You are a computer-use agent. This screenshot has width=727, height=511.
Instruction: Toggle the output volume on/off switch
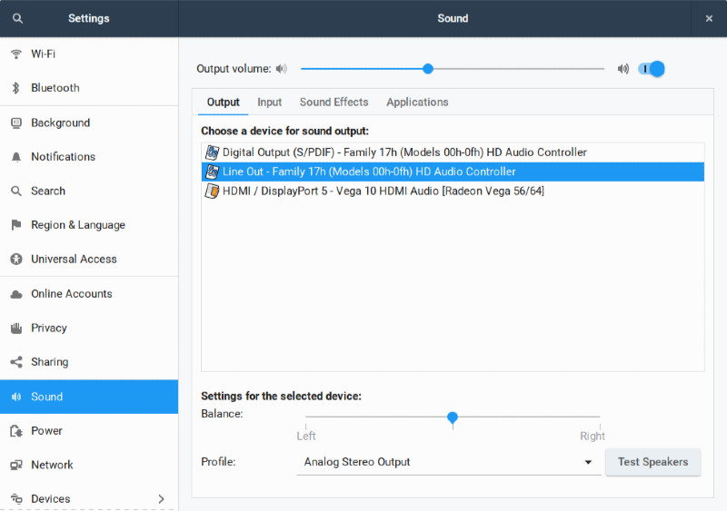(652, 69)
